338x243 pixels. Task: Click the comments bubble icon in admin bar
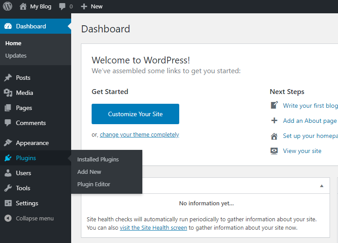coord(62,6)
